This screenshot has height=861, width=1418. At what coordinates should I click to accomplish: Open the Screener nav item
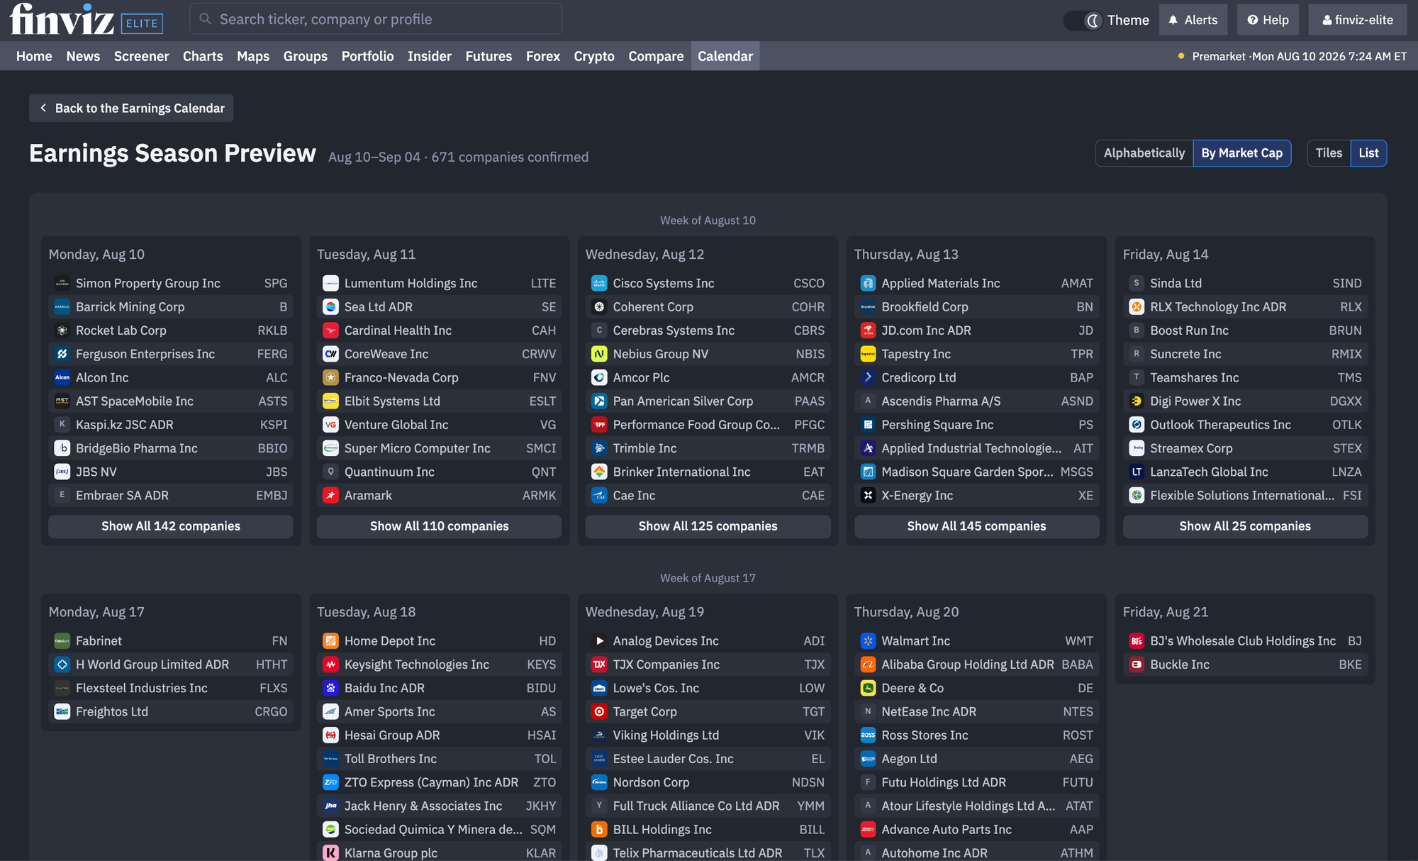point(141,56)
